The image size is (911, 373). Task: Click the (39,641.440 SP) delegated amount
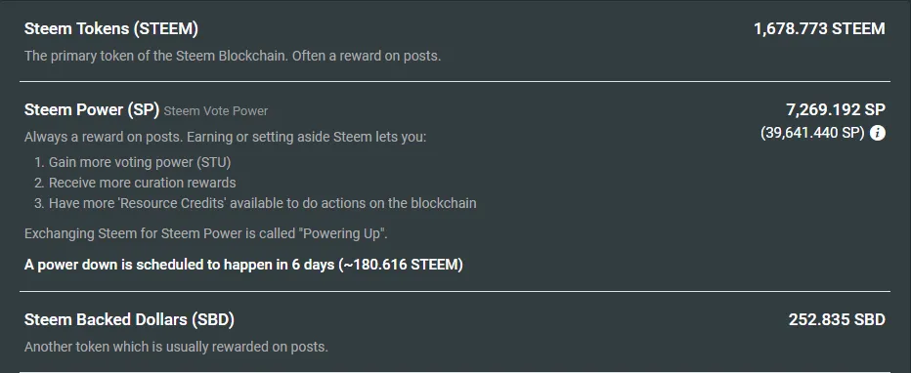[812, 133]
